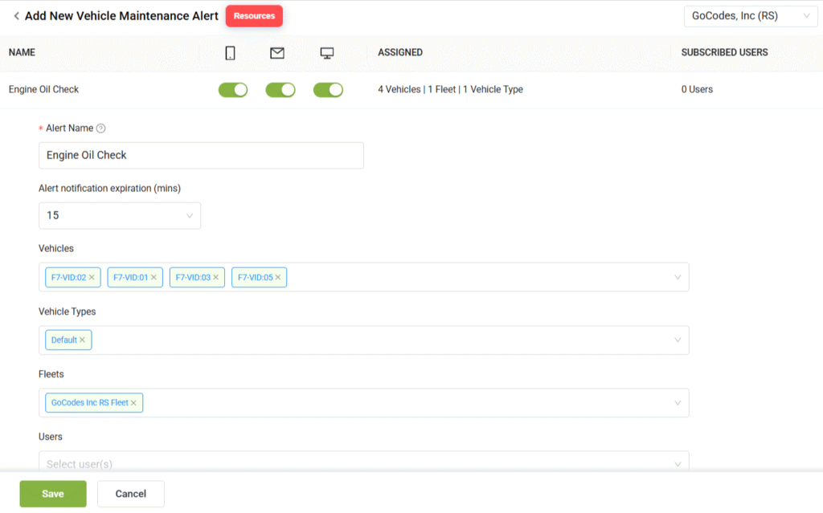Screen dimensions: 823x513
Task: Expand the Vehicle Types dropdown arrow
Action: pyautogui.click(x=678, y=340)
